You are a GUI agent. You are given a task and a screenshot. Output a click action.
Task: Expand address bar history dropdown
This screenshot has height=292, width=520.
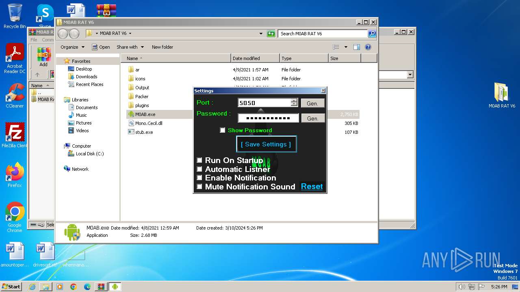coord(261,34)
